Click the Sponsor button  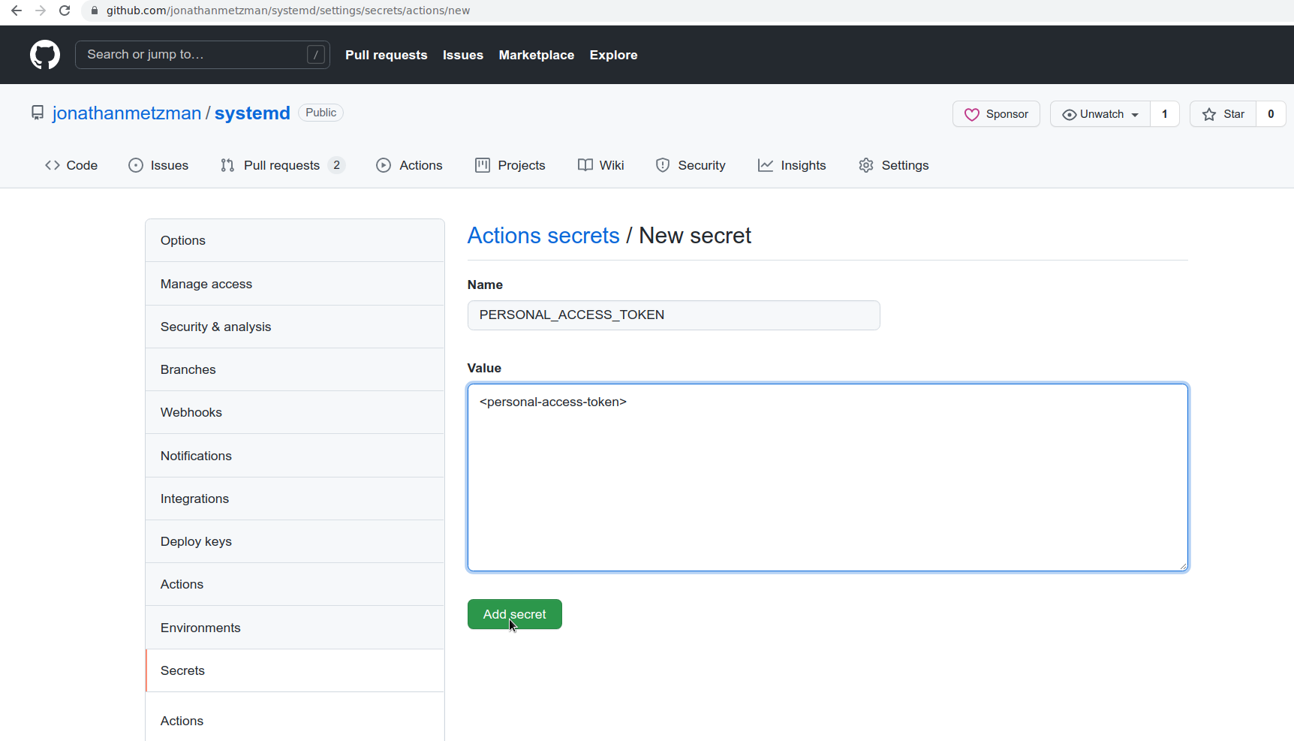click(996, 114)
